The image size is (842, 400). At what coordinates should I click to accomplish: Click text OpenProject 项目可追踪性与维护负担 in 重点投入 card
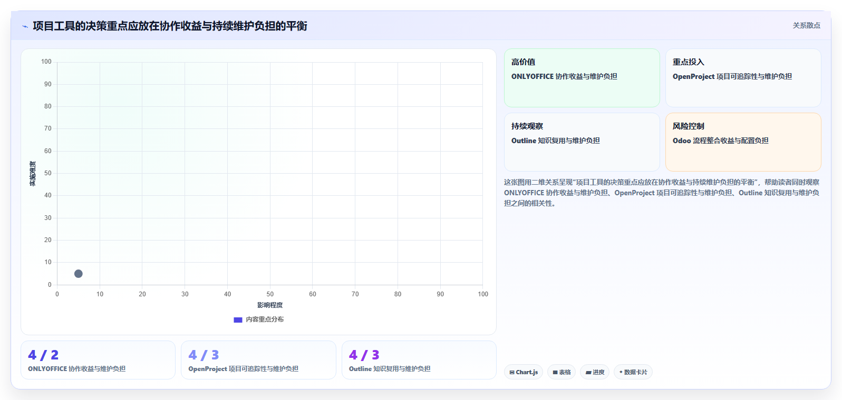[732, 76]
